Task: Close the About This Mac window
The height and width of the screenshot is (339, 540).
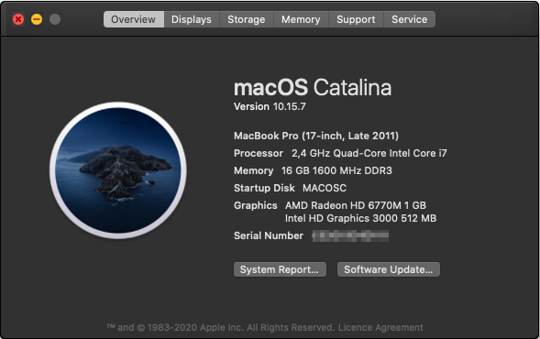Action: tap(18, 19)
